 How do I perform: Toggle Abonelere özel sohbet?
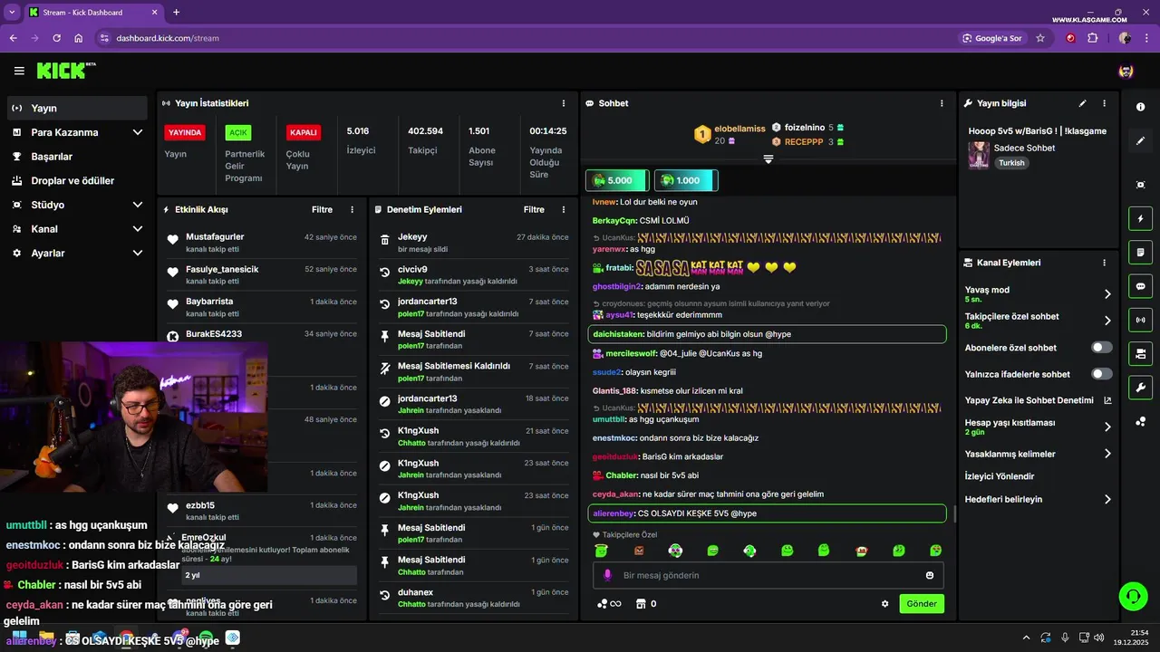(1102, 348)
